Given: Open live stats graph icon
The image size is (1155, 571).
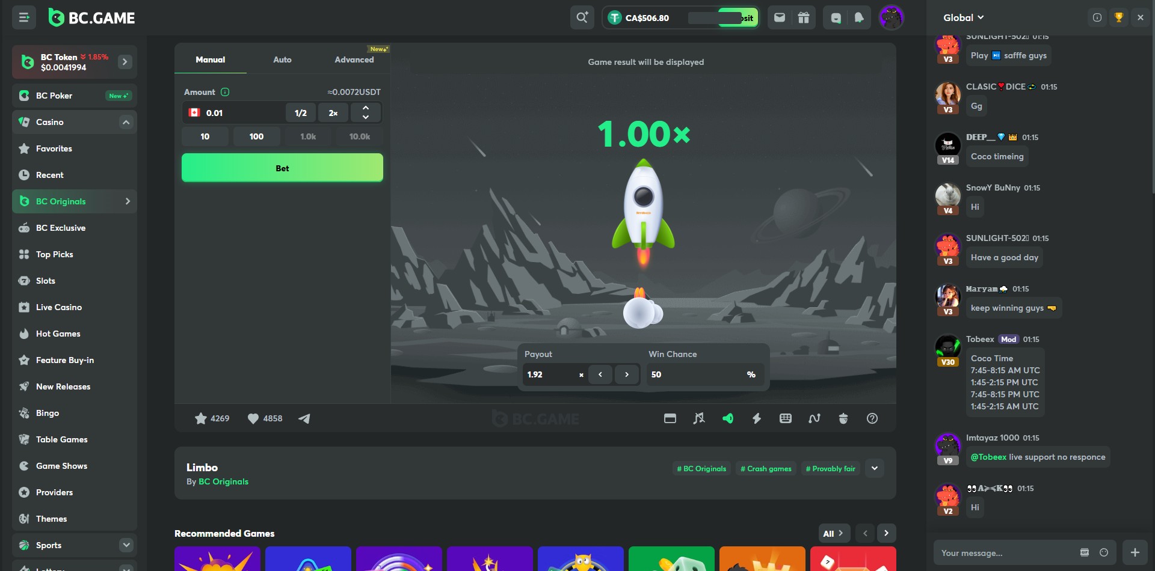Looking at the screenshot, I should pyautogui.click(x=815, y=418).
